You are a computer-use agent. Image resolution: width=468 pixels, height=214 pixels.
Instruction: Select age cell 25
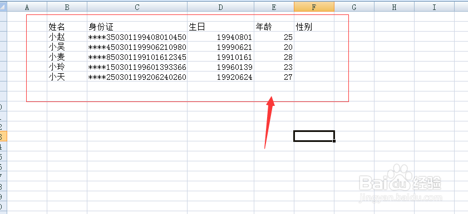274,37
